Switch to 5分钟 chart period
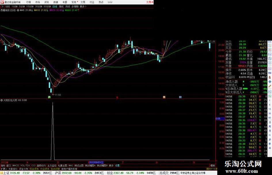272x175 pixels. coord(22,6)
